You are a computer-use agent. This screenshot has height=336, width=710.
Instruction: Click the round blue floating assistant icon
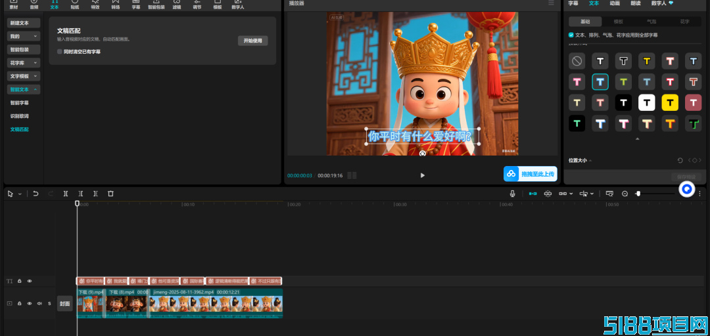687,189
